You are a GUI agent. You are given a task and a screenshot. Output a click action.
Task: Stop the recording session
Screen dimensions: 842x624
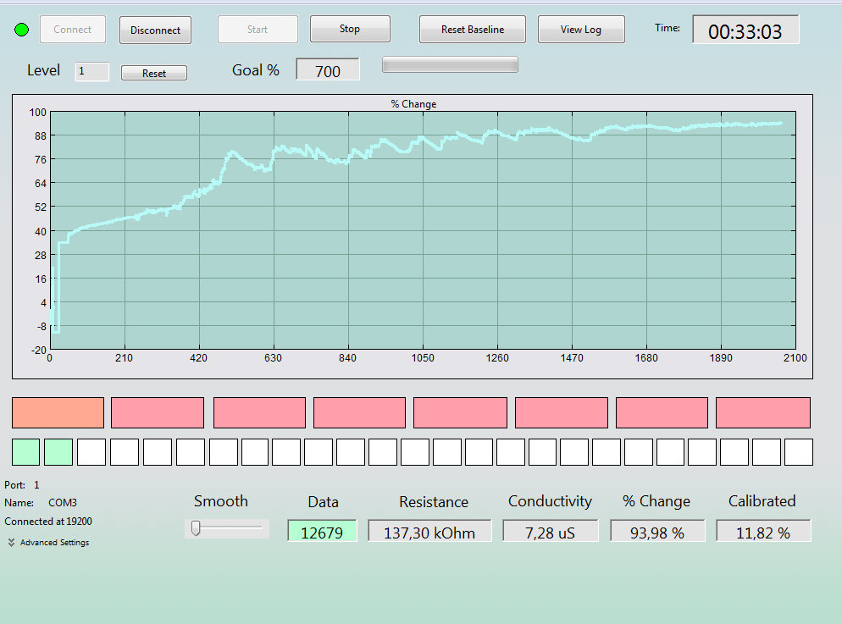[x=350, y=29]
